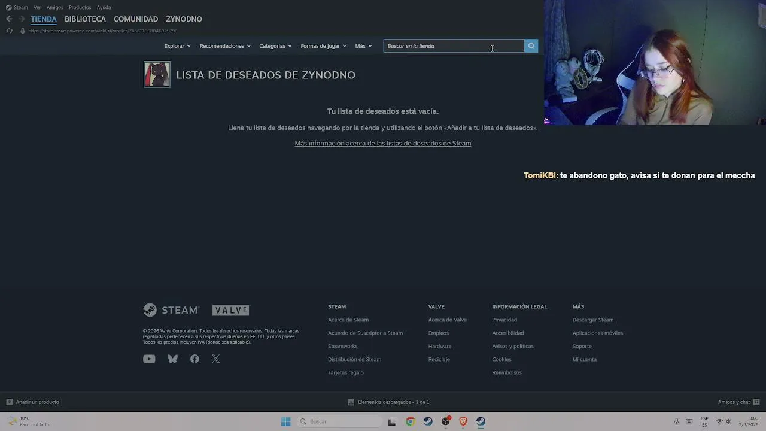Expand the Formas de jugar dropdown
Image resolution: width=766 pixels, height=431 pixels.
point(324,46)
